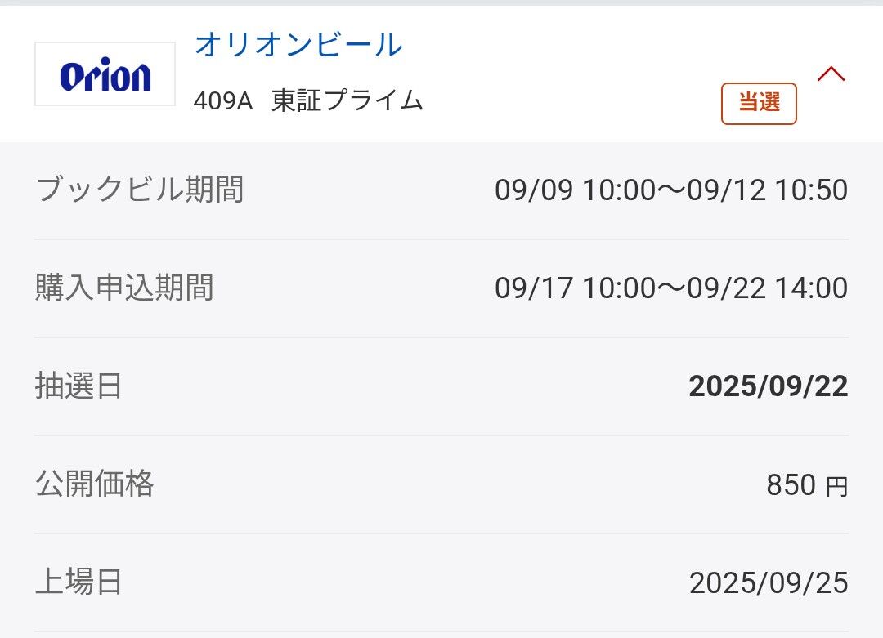The height and width of the screenshot is (638, 883).
Task: Open the オリオンビール stock link
Action: click(298, 45)
